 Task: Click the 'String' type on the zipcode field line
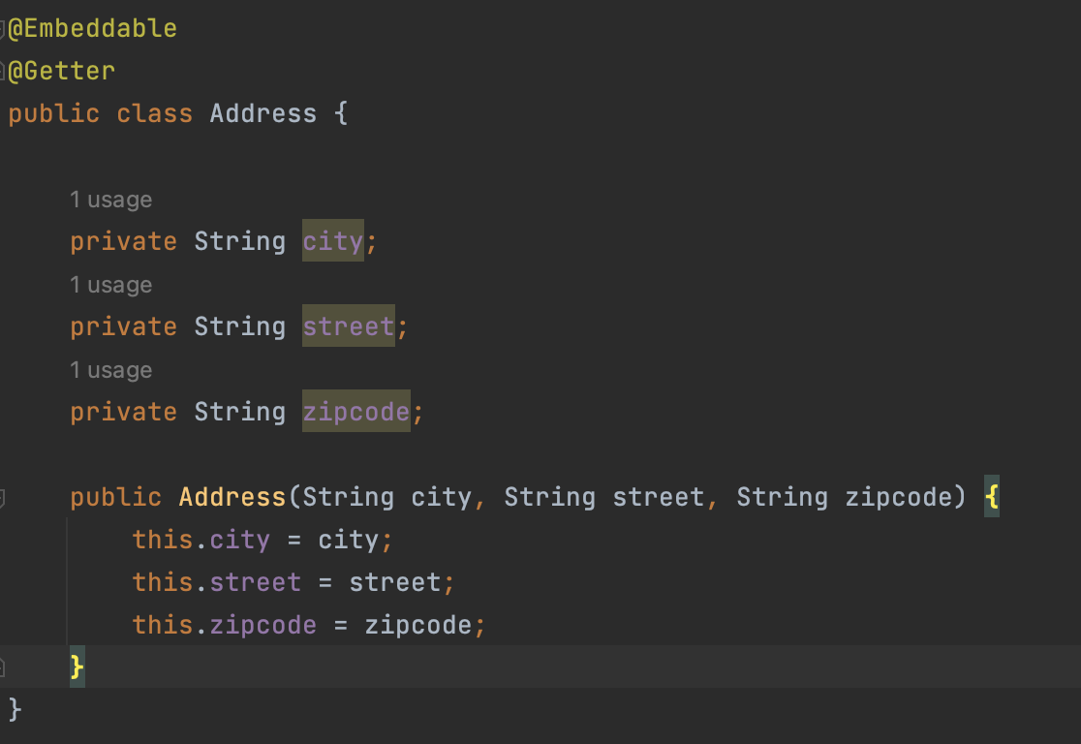pyautogui.click(x=240, y=412)
